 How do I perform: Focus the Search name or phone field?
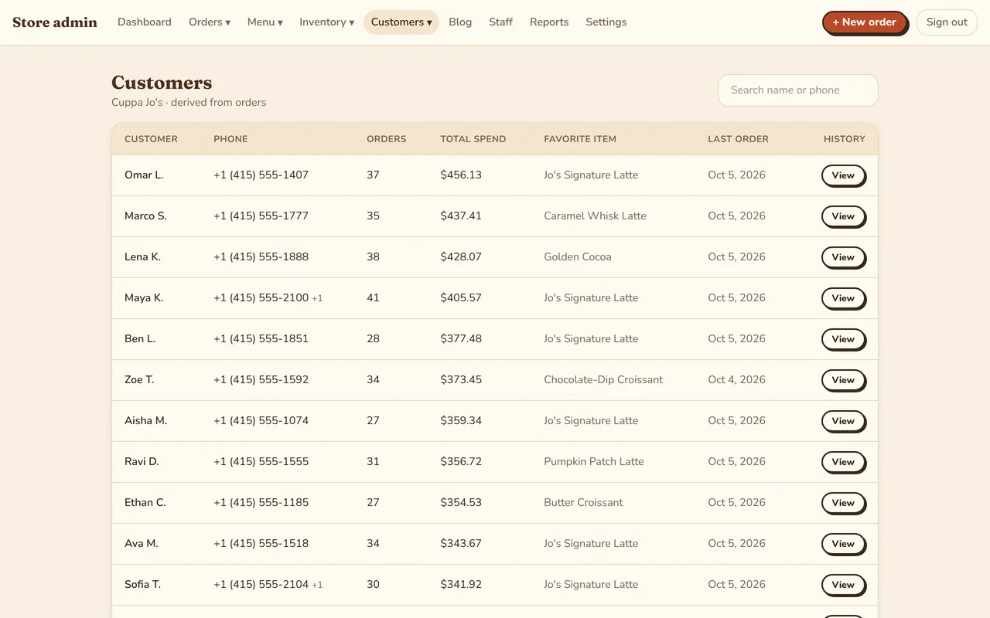798,90
